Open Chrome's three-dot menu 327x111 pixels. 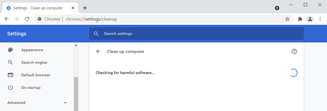click(320, 19)
